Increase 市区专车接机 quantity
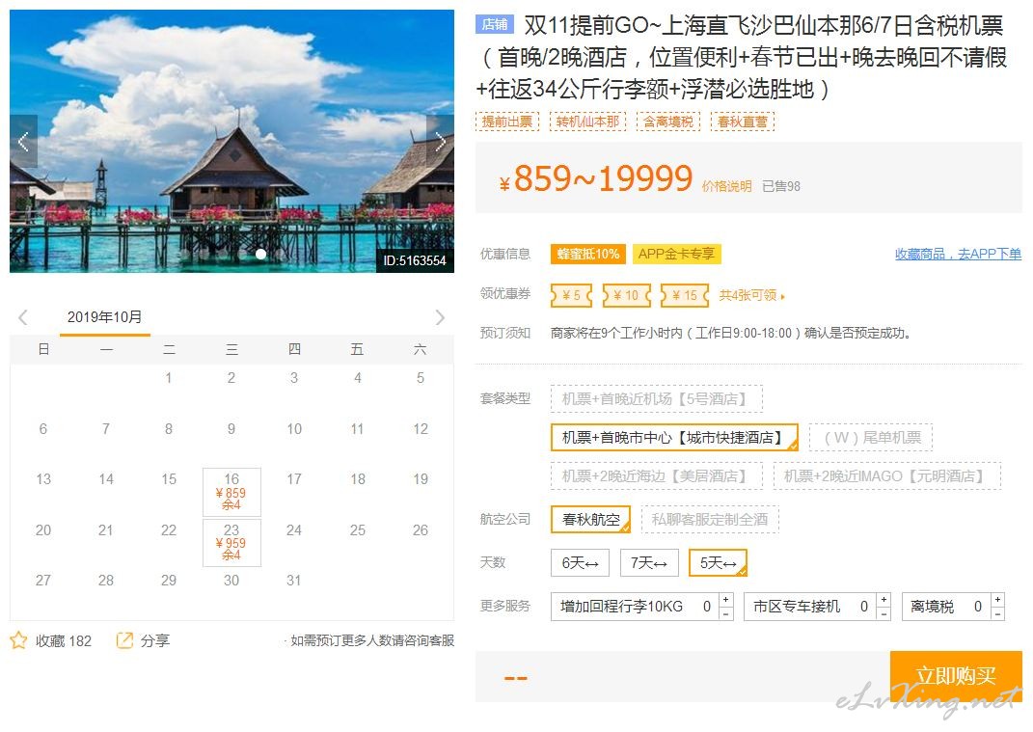 click(883, 599)
